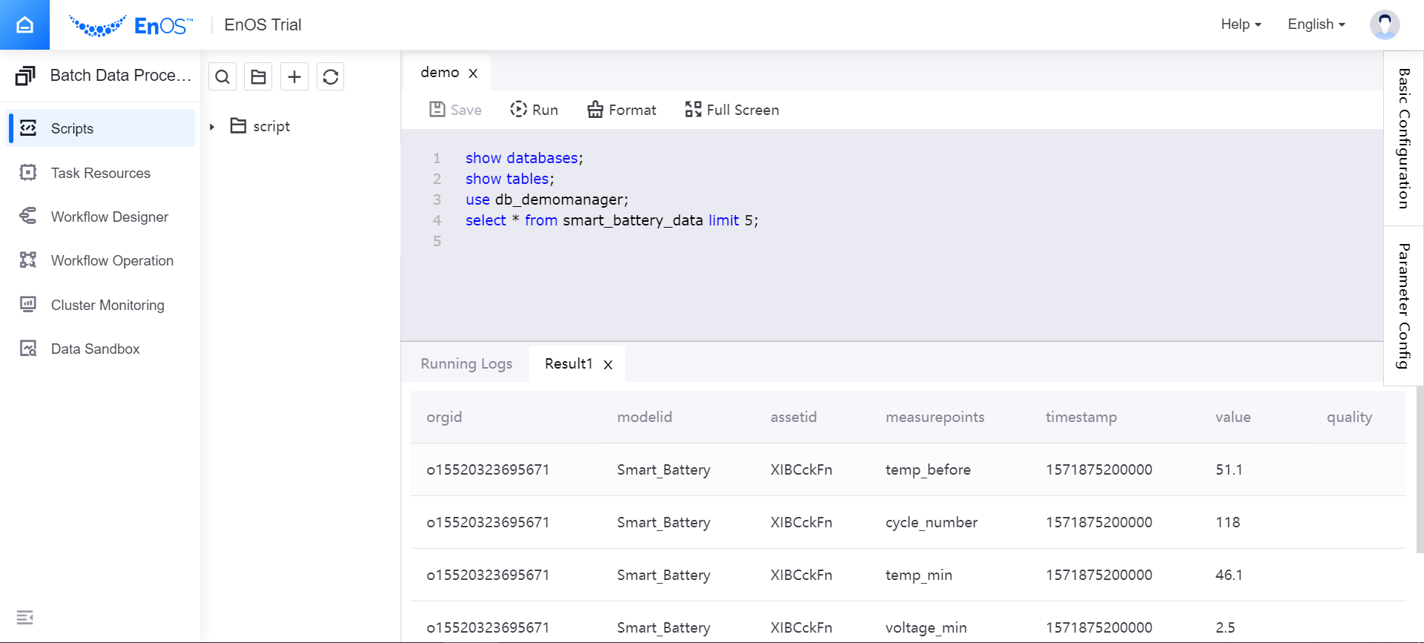This screenshot has width=1424, height=643.
Task: Click the timestamp column header
Action: coord(1081,417)
